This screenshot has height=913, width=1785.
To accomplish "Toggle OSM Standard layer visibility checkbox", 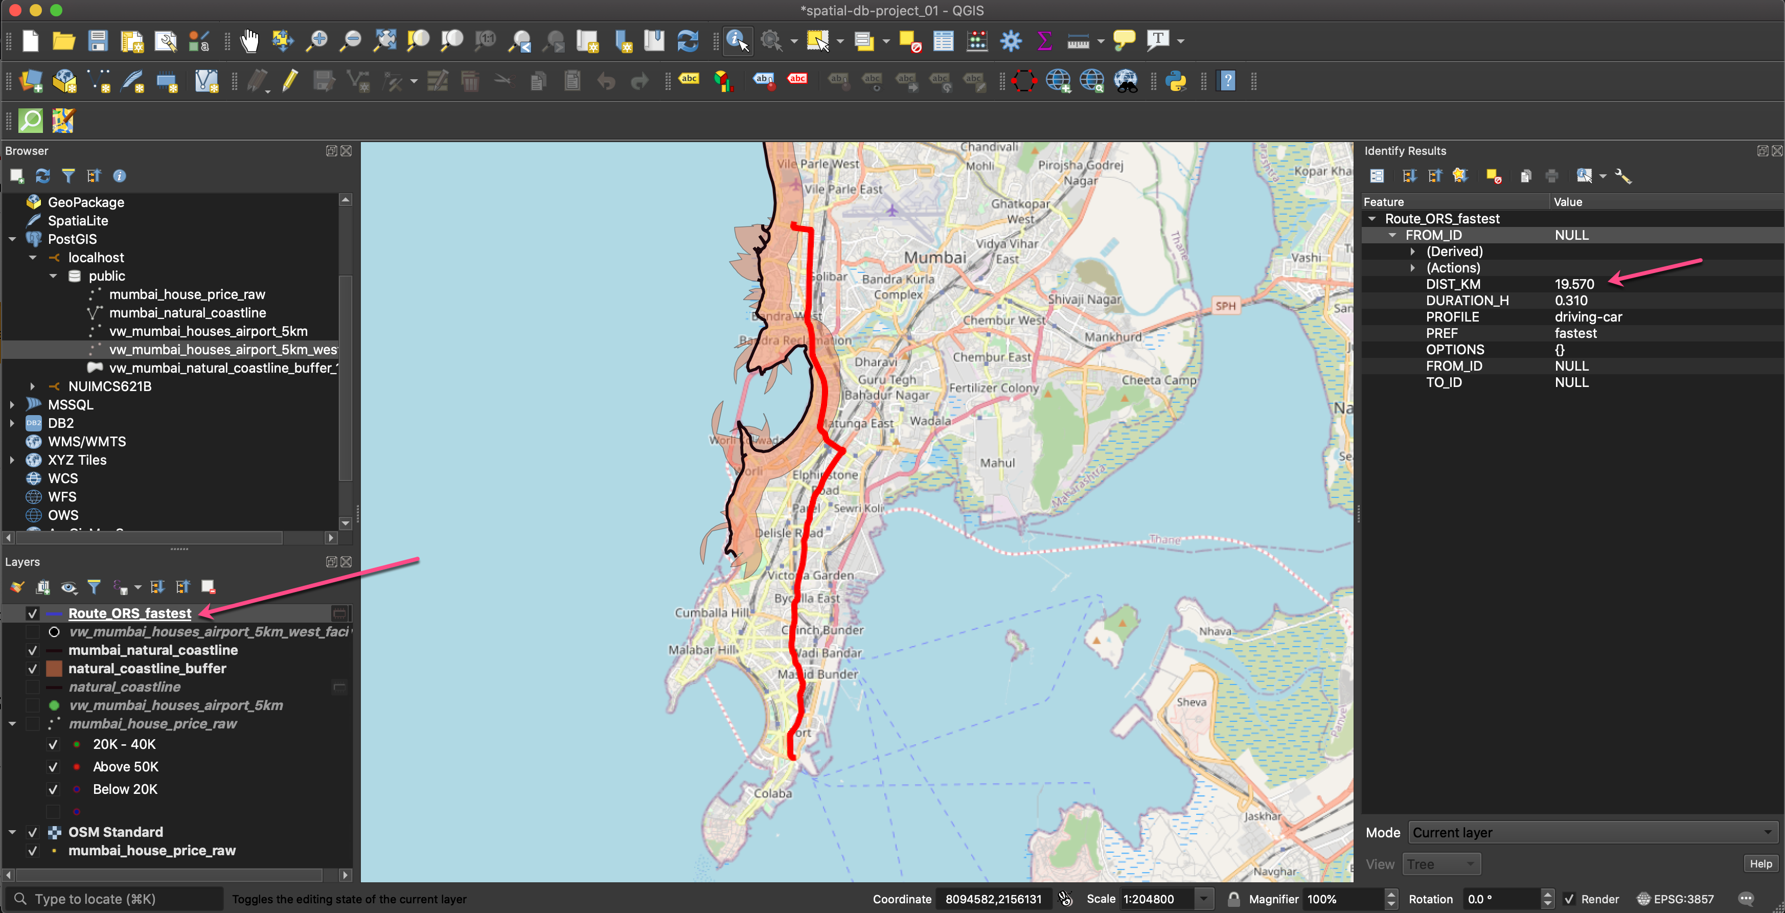I will pyautogui.click(x=33, y=832).
